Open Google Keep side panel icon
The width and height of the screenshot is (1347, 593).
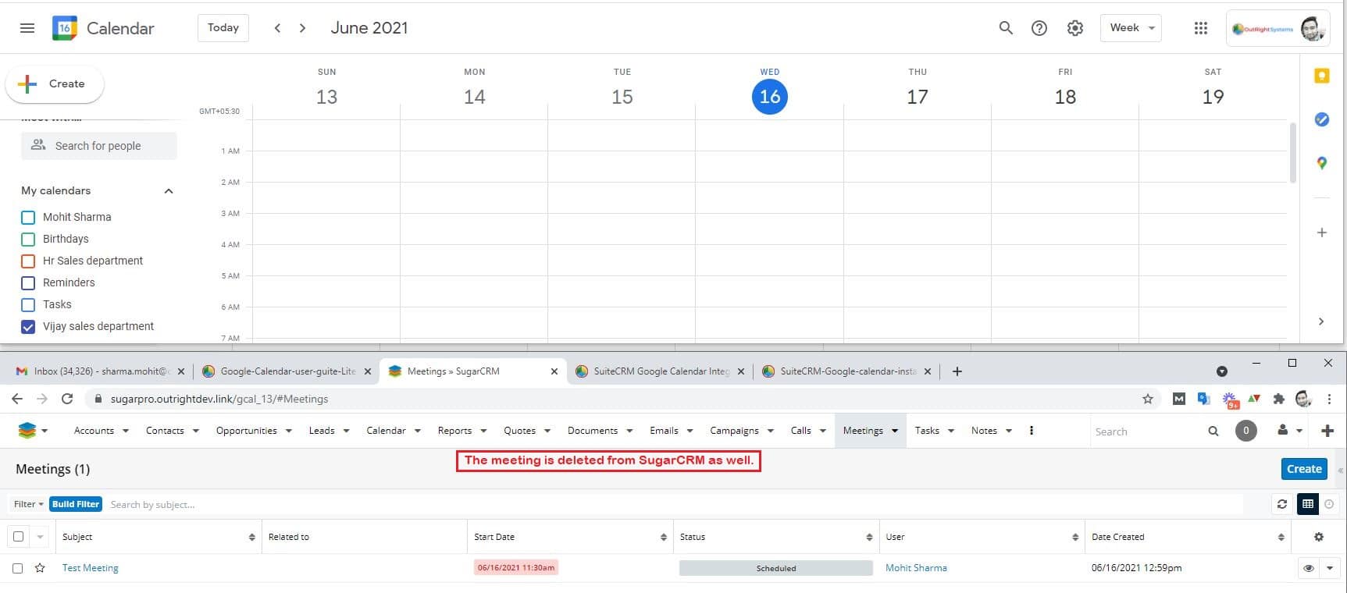pos(1321,76)
